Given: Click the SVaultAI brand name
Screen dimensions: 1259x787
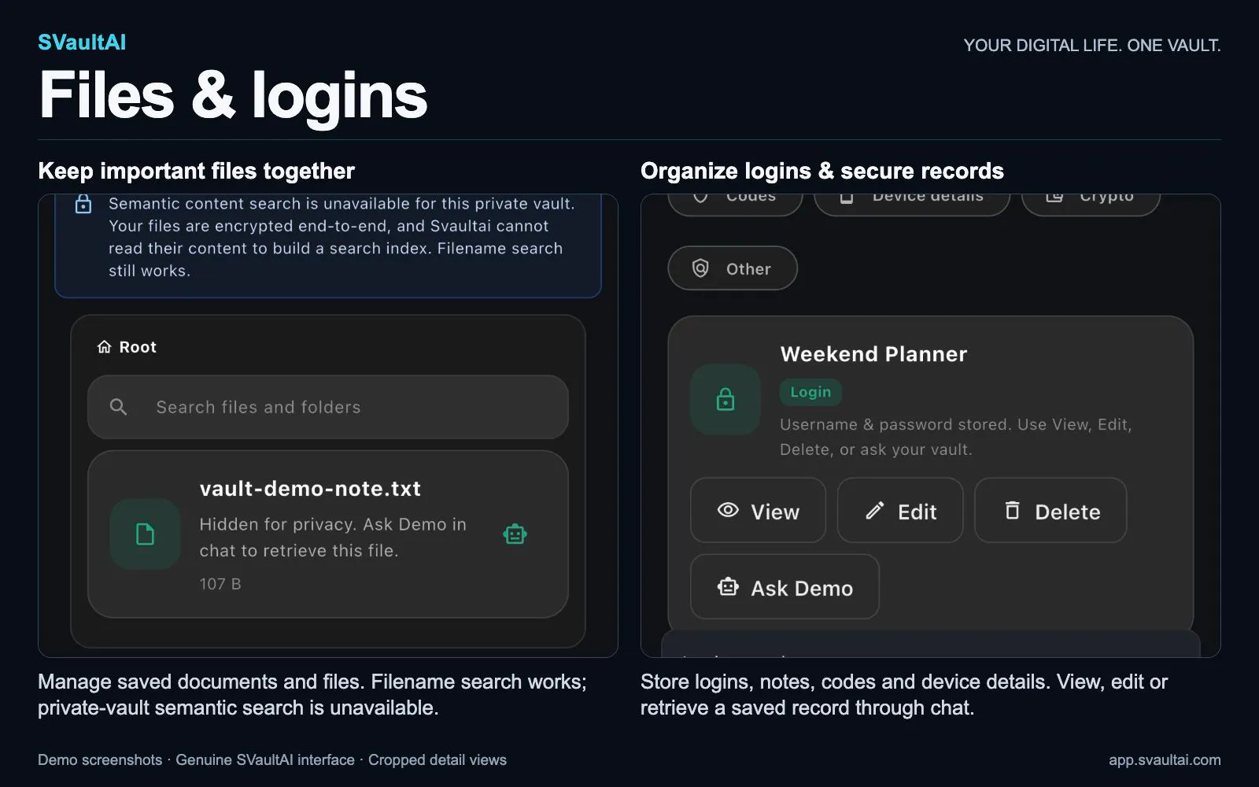Looking at the screenshot, I should point(82,42).
